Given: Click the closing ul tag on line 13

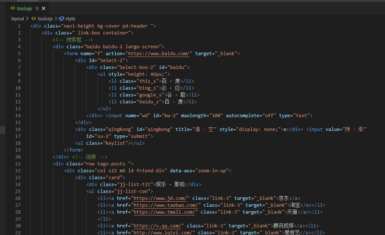Looking at the screenshot, I should click(104, 109).
